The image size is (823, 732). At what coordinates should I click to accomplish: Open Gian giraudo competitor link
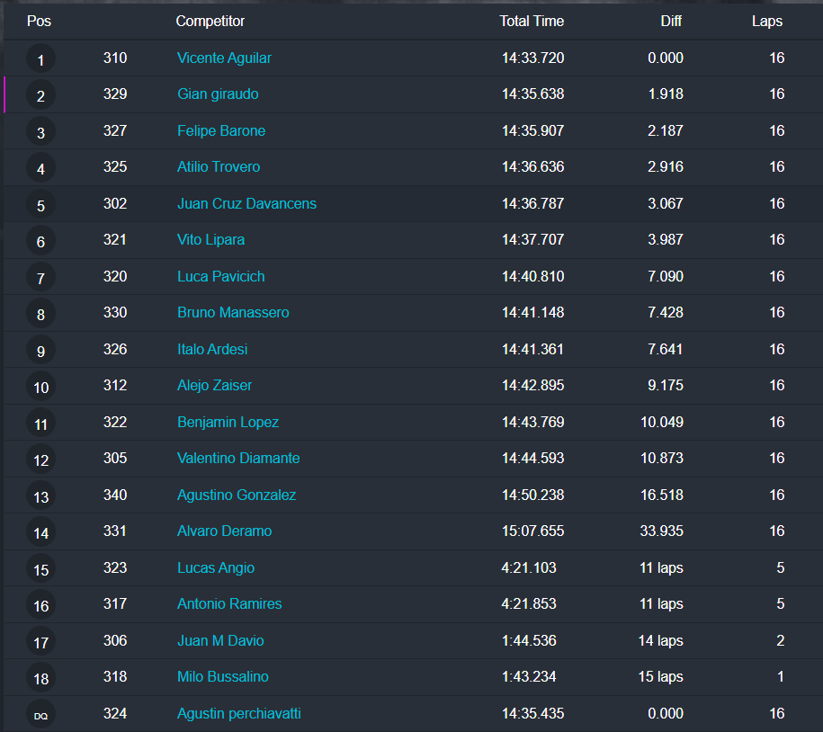pyautogui.click(x=218, y=94)
